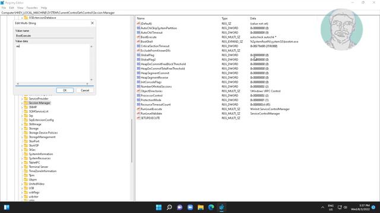Select the OSExtensionDatabase key

point(42,18)
